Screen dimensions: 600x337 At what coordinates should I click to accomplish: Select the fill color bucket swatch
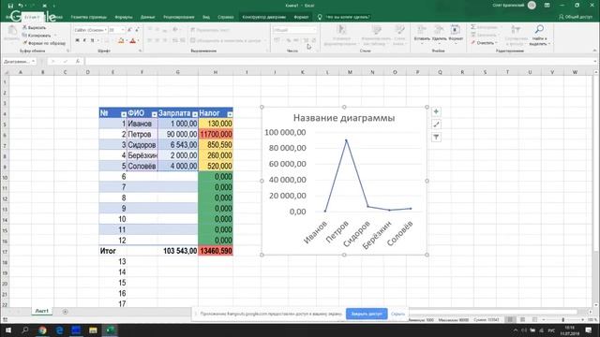[x=121, y=40]
